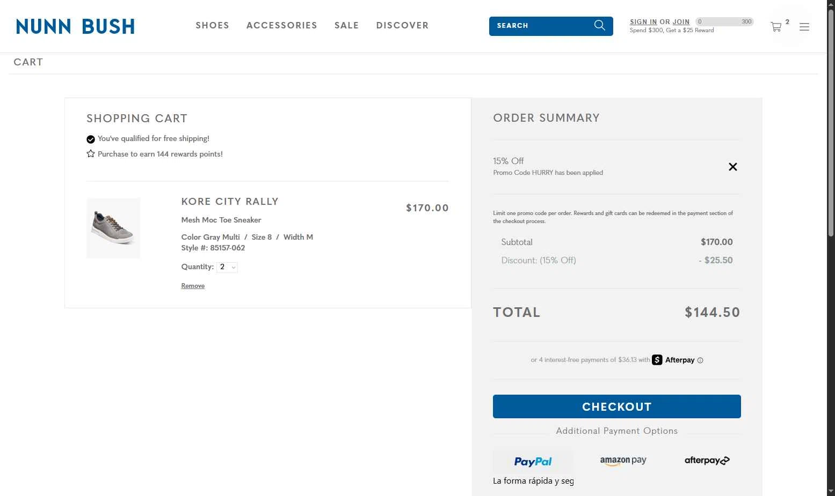This screenshot has width=835, height=496.
Task: Remove the HURRY promo code via X
Action: (x=732, y=167)
